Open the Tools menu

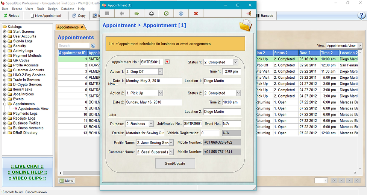(40, 9)
